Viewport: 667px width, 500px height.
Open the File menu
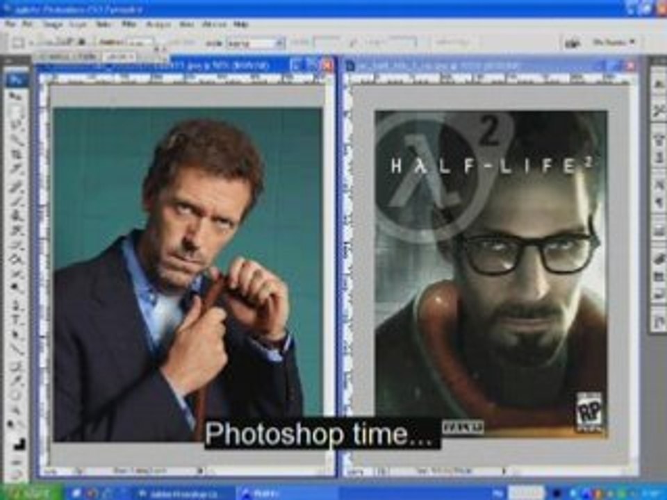(x=10, y=24)
